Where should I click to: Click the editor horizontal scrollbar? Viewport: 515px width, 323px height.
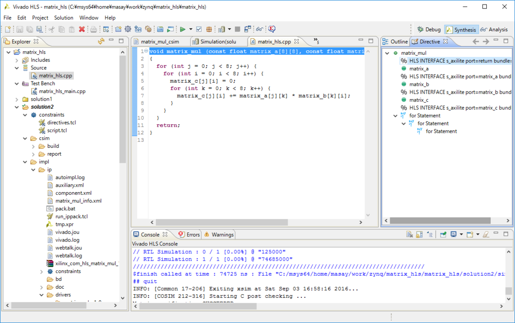coord(222,222)
